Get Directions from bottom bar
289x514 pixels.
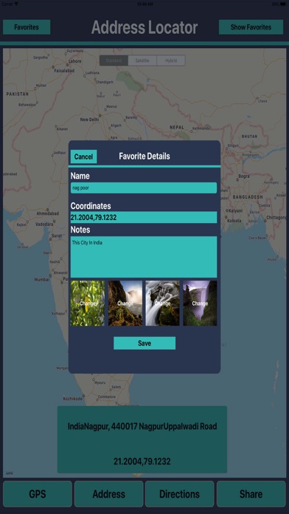click(x=179, y=494)
